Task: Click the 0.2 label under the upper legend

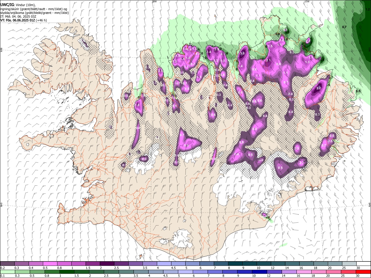Action: click(2, 268)
